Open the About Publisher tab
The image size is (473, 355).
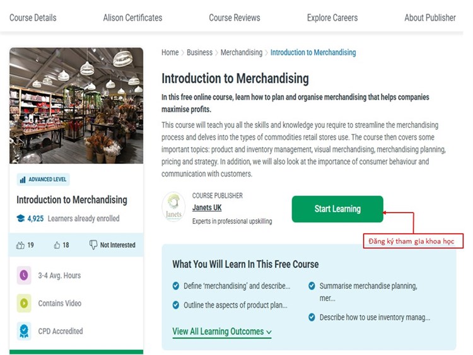pyautogui.click(x=429, y=18)
